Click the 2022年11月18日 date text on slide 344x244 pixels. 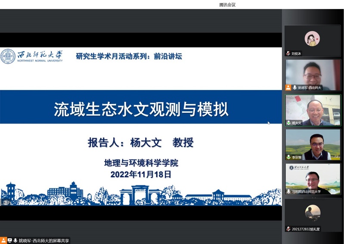141,174
